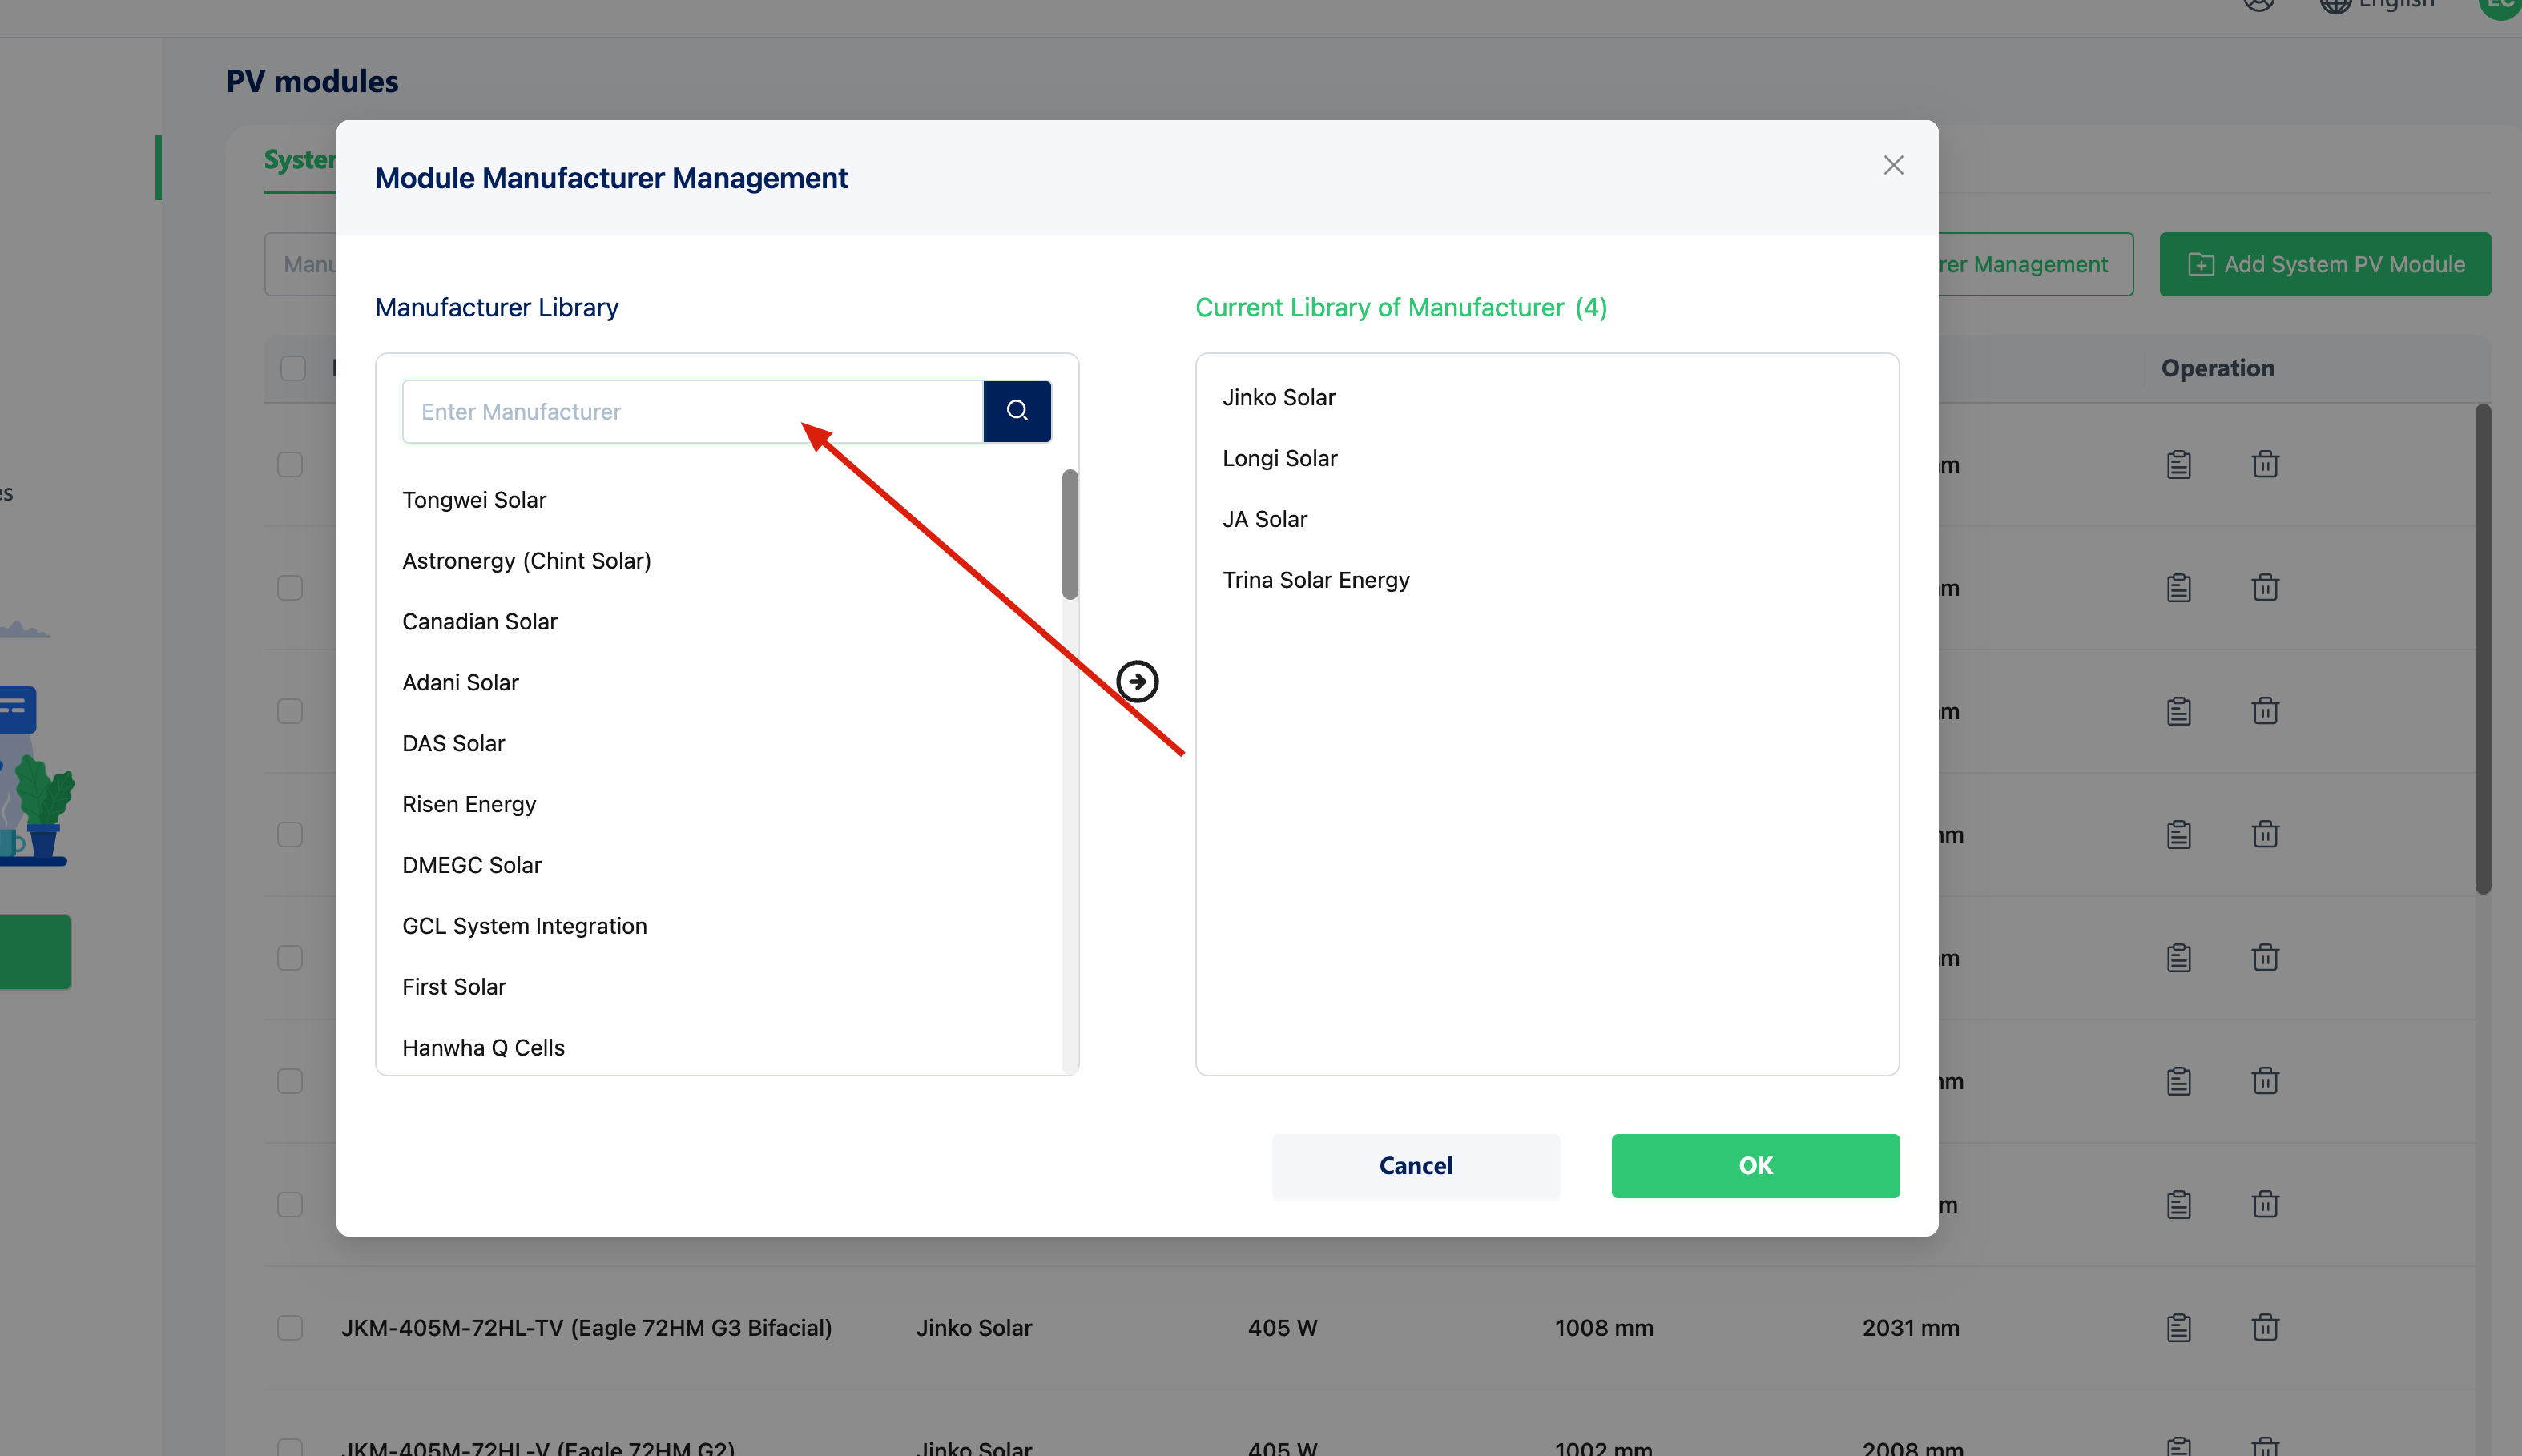Click the copy icon in the second table row
Viewport: 2522px width, 1456px height.
point(2179,588)
